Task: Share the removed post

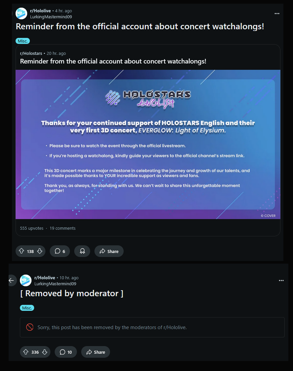Action: 95,352
